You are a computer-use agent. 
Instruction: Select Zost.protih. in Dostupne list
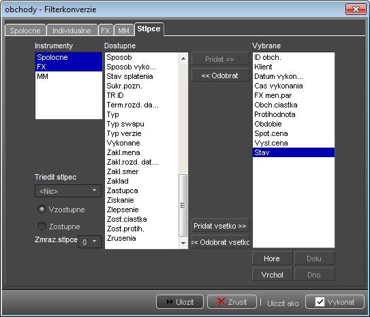click(x=142, y=229)
